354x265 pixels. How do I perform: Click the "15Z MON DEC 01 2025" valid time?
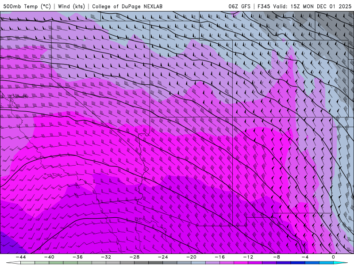tap(320, 6)
